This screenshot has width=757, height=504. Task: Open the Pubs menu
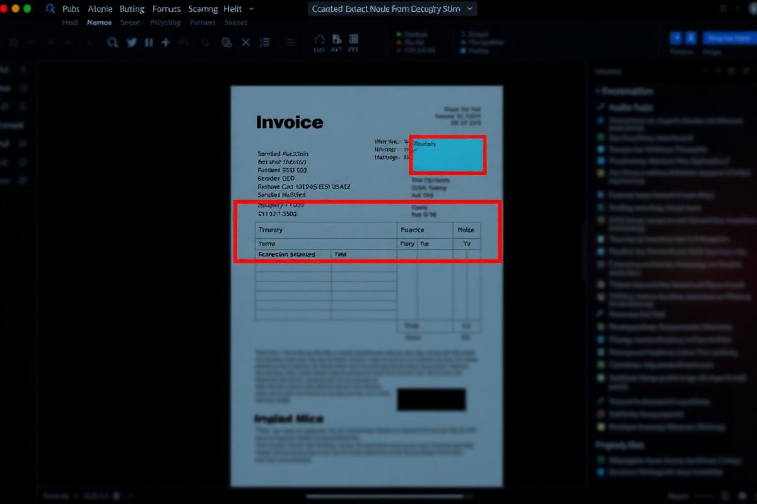click(x=71, y=9)
